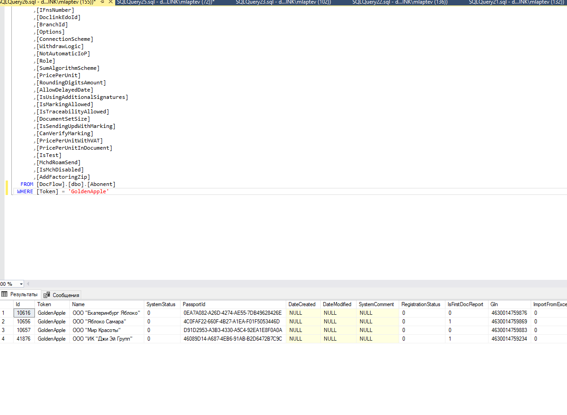Select DateCreated NULL cell in row 1
The image size is (567, 415).
[303, 313]
